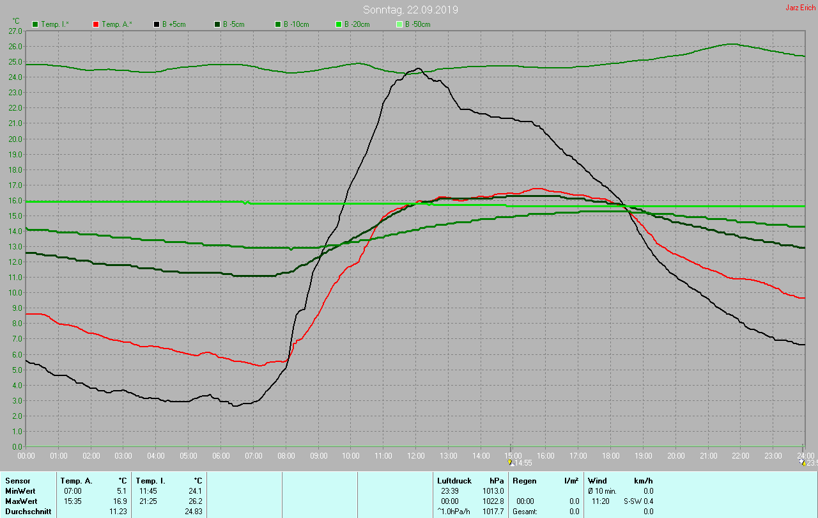Click the moon icon at the 24:00 marker
Screen dimensions: 818x518
coord(803,462)
